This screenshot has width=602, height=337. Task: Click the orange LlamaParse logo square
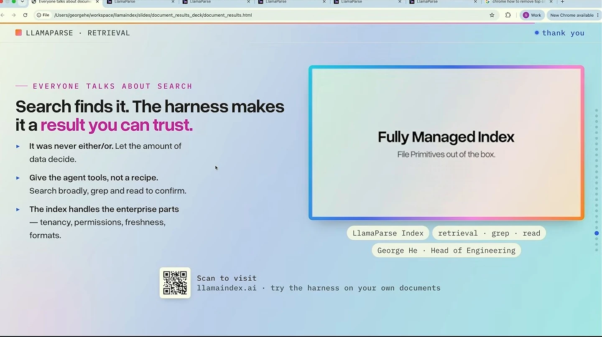tap(18, 33)
